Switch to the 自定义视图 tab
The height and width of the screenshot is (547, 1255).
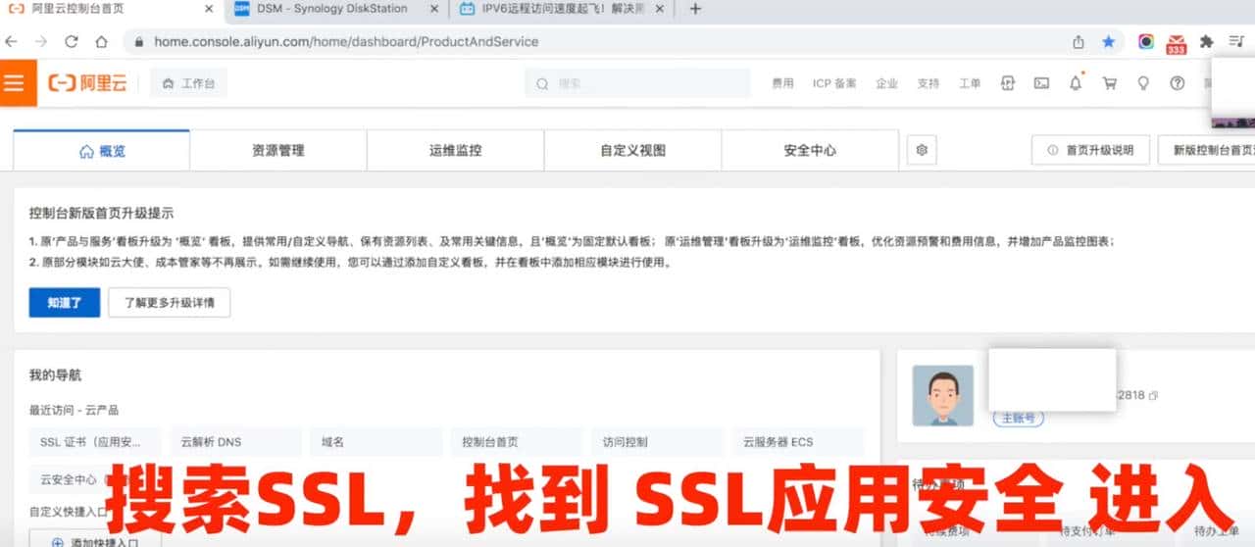[633, 151]
